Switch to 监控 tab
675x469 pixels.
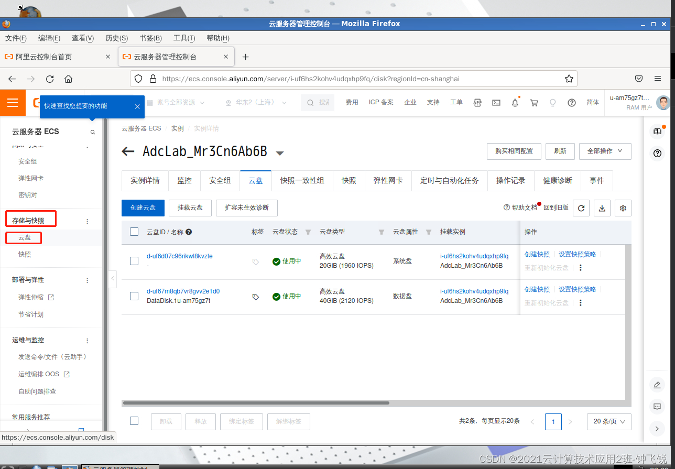click(184, 180)
